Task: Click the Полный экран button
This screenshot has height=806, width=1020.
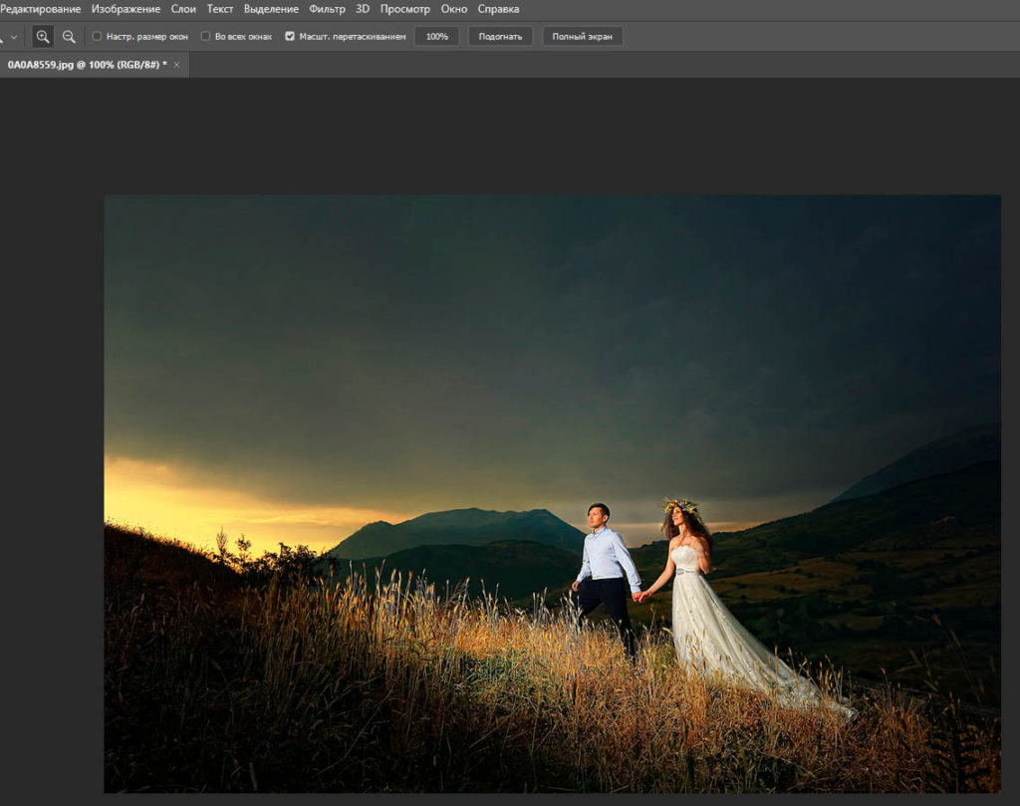Action: pyautogui.click(x=582, y=37)
